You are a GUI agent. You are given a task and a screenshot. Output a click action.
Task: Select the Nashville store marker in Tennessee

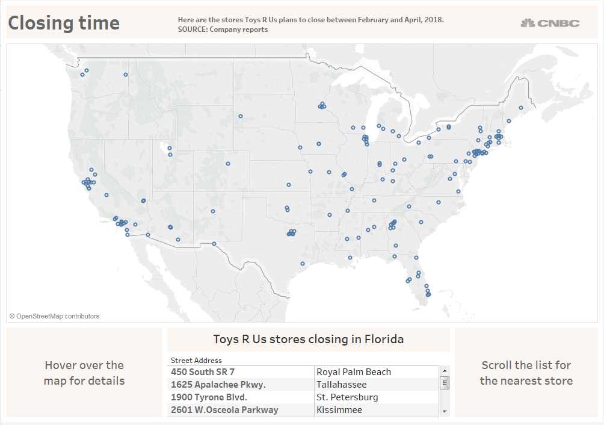pos(374,200)
